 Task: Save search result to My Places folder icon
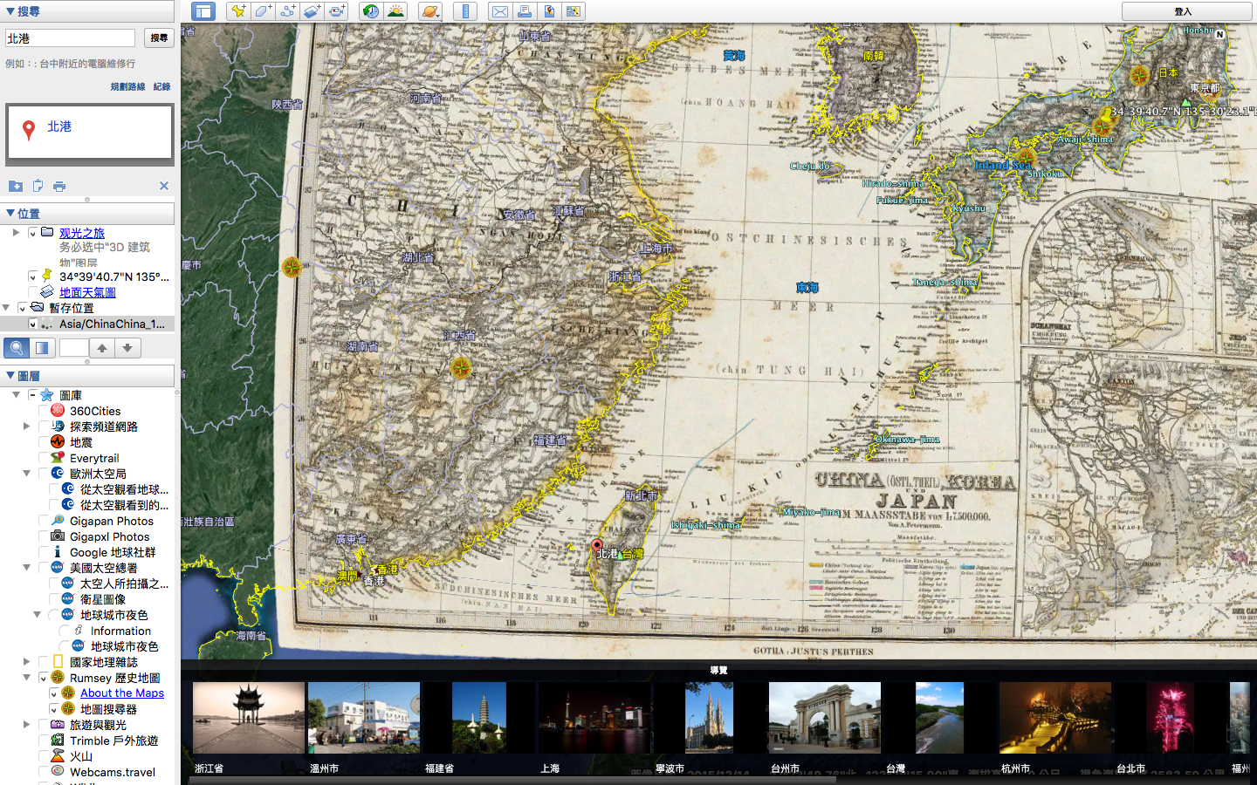pyautogui.click(x=16, y=186)
